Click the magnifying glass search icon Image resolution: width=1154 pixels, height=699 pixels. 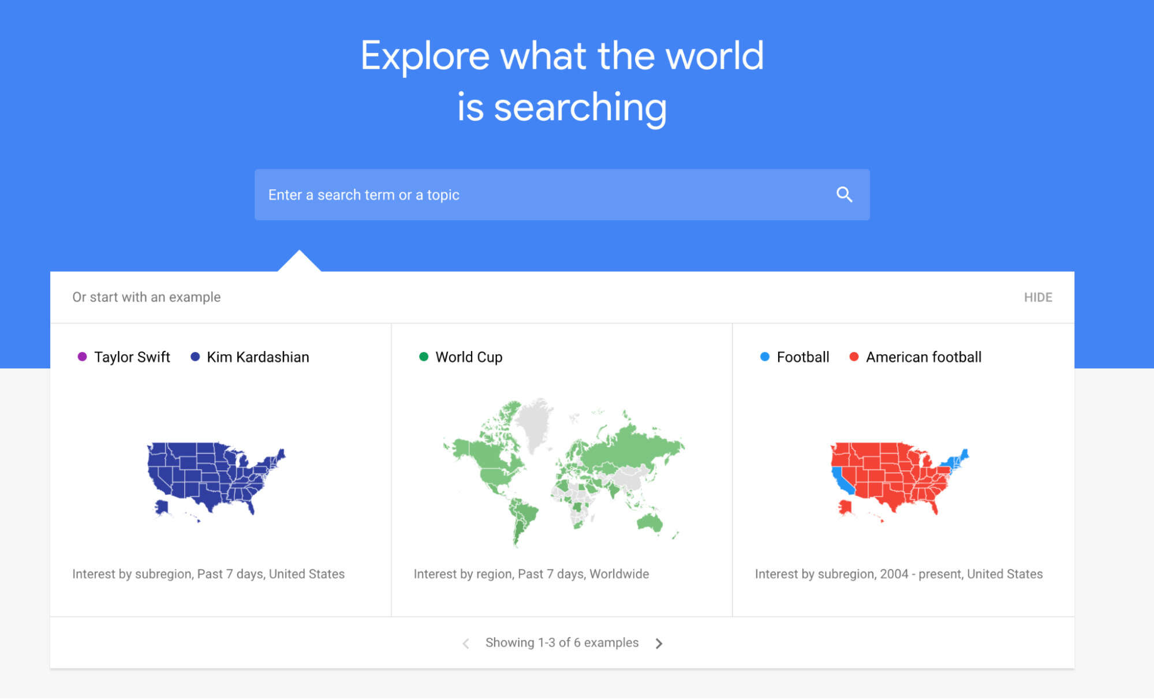[x=844, y=195]
